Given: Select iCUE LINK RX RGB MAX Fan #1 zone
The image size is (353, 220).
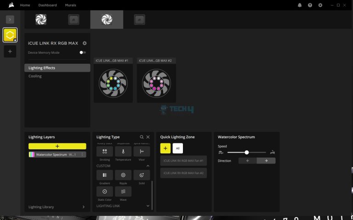Looking at the screenshot, I should click(183, 160).
